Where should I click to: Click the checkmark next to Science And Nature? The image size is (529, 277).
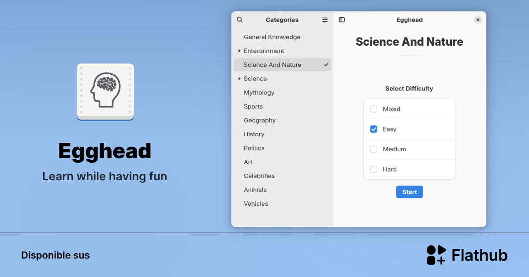point(325,64)
